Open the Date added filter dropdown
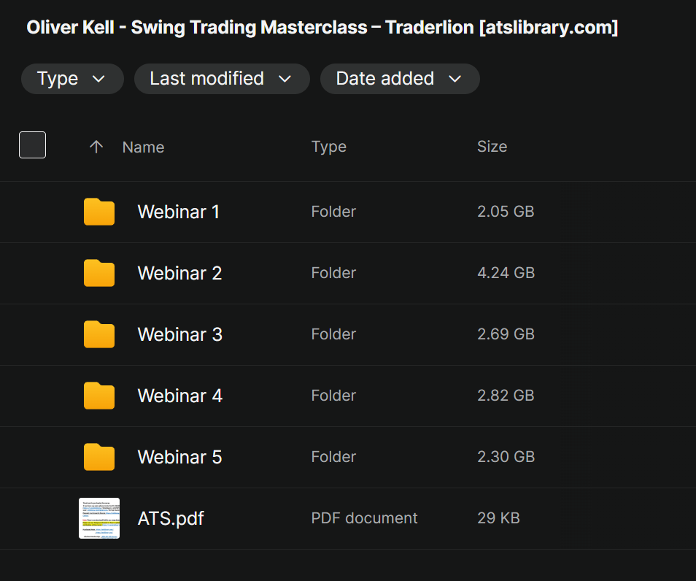This screenshot has height=581, width=696. coord(400,79)
